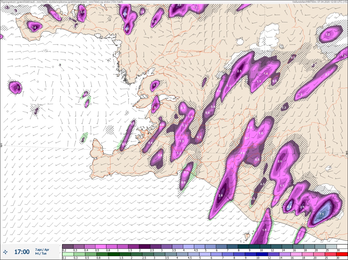Click the 4.6 precipitation value on map

pos(127,29)
